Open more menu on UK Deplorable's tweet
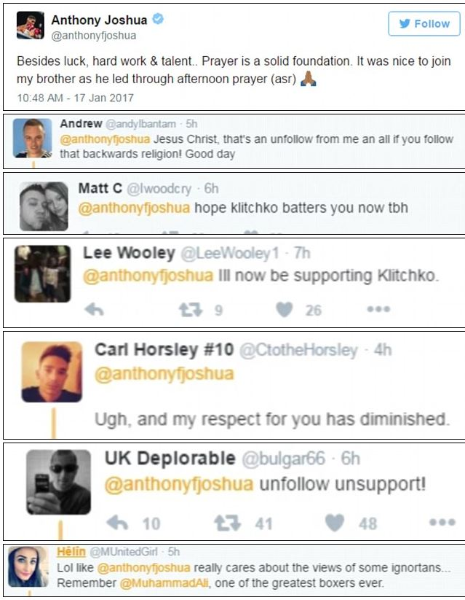This screenshot has height=600, width=465. pos(442,522)
